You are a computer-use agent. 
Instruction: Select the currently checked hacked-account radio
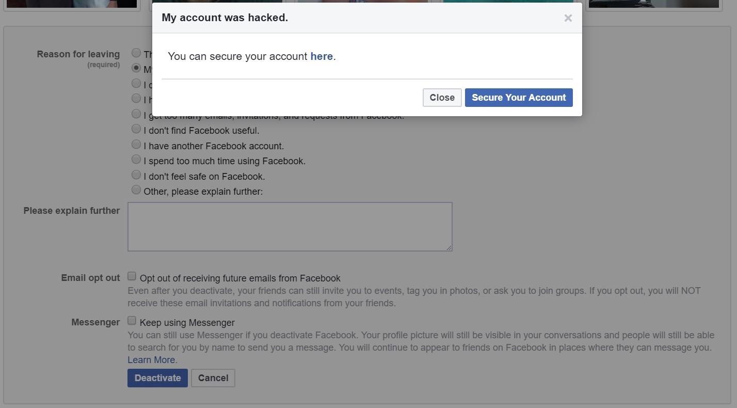pyautogui.click(x=136, y=68)
